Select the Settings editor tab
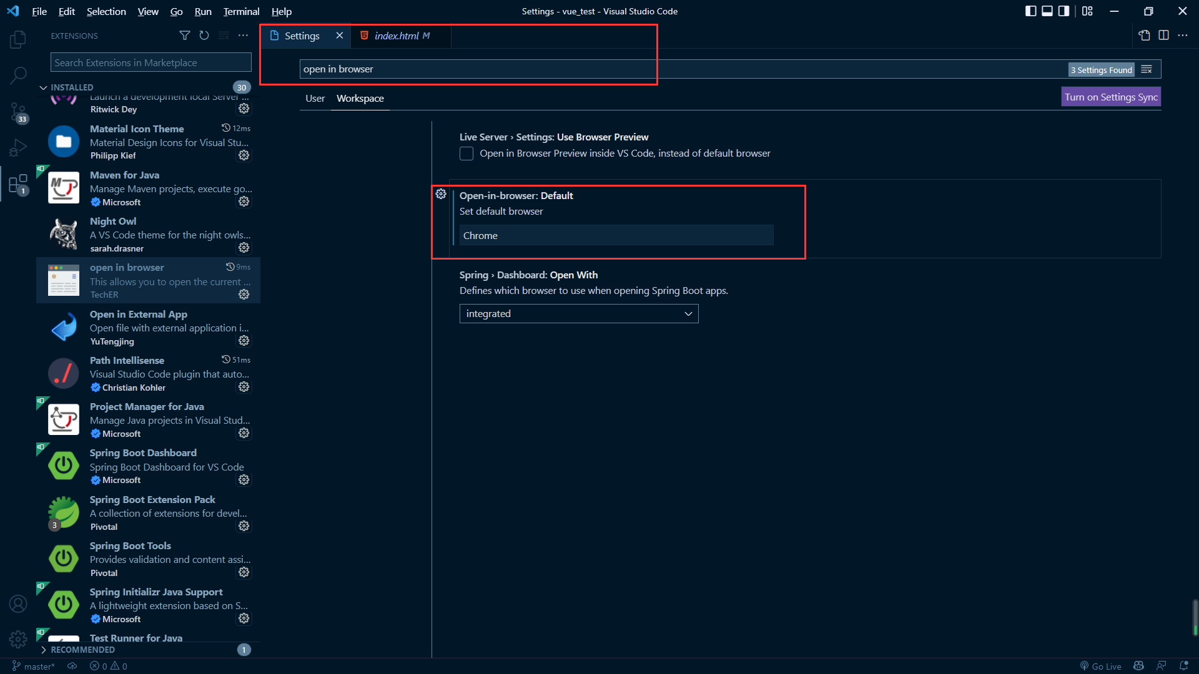 click(x=302, y=36)
